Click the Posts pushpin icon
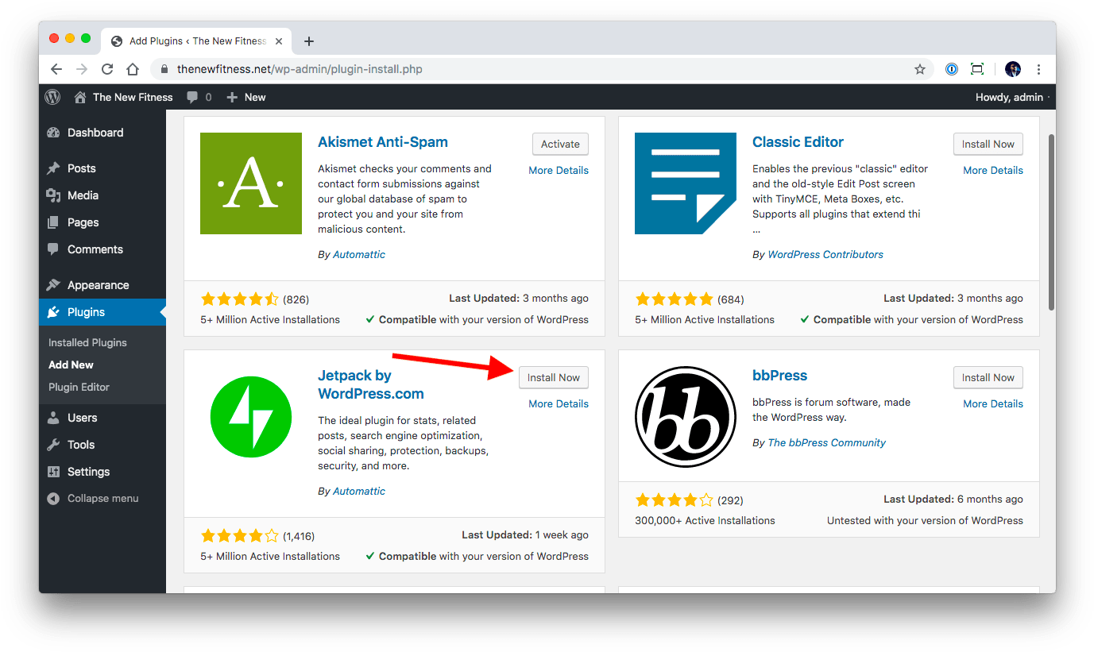 53,168
